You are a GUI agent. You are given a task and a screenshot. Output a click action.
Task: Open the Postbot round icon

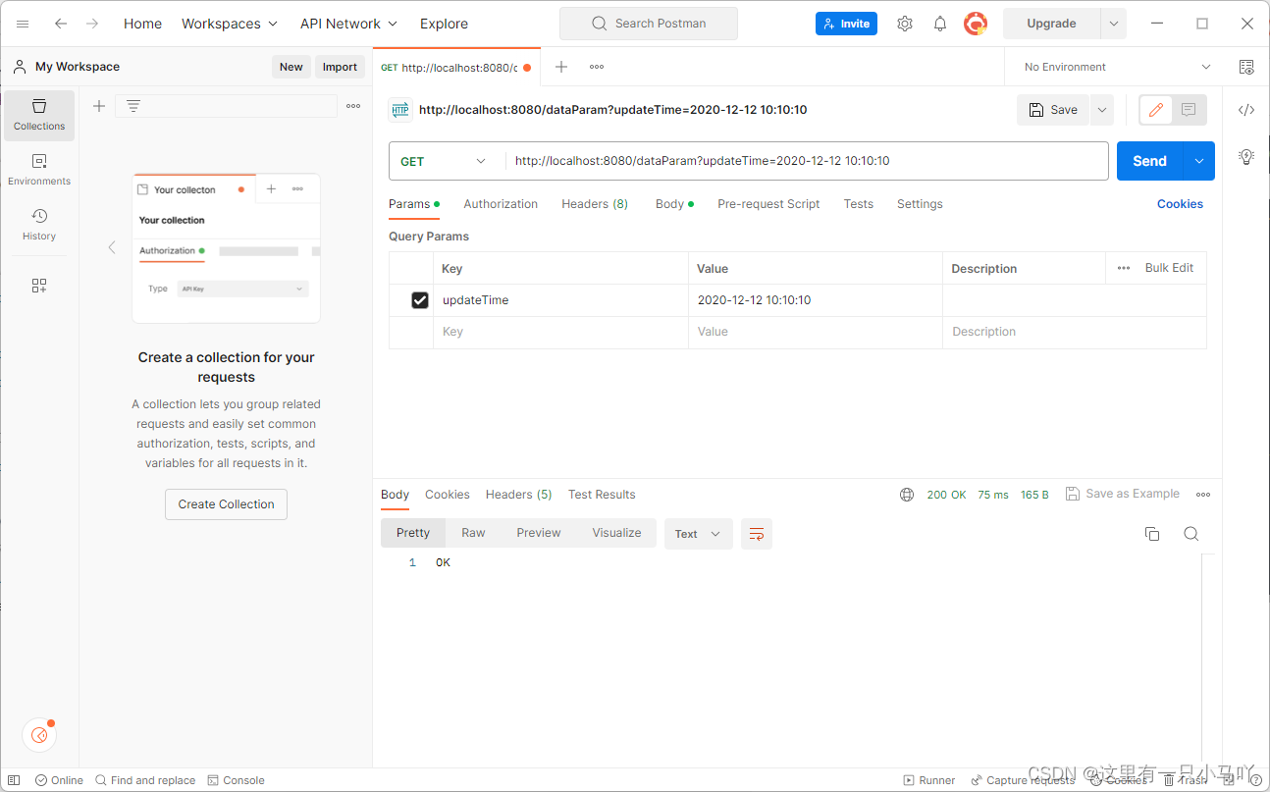coord(39,734)
